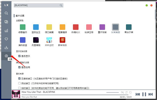Minimize the window with green dot
The width and height of the screenshot is (157, 100).
click(147, 5)
